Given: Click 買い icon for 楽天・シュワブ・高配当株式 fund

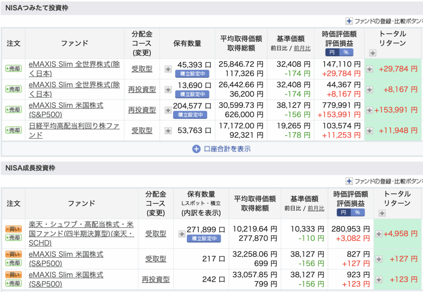Looking at the screenshot, I should point(13,229).
